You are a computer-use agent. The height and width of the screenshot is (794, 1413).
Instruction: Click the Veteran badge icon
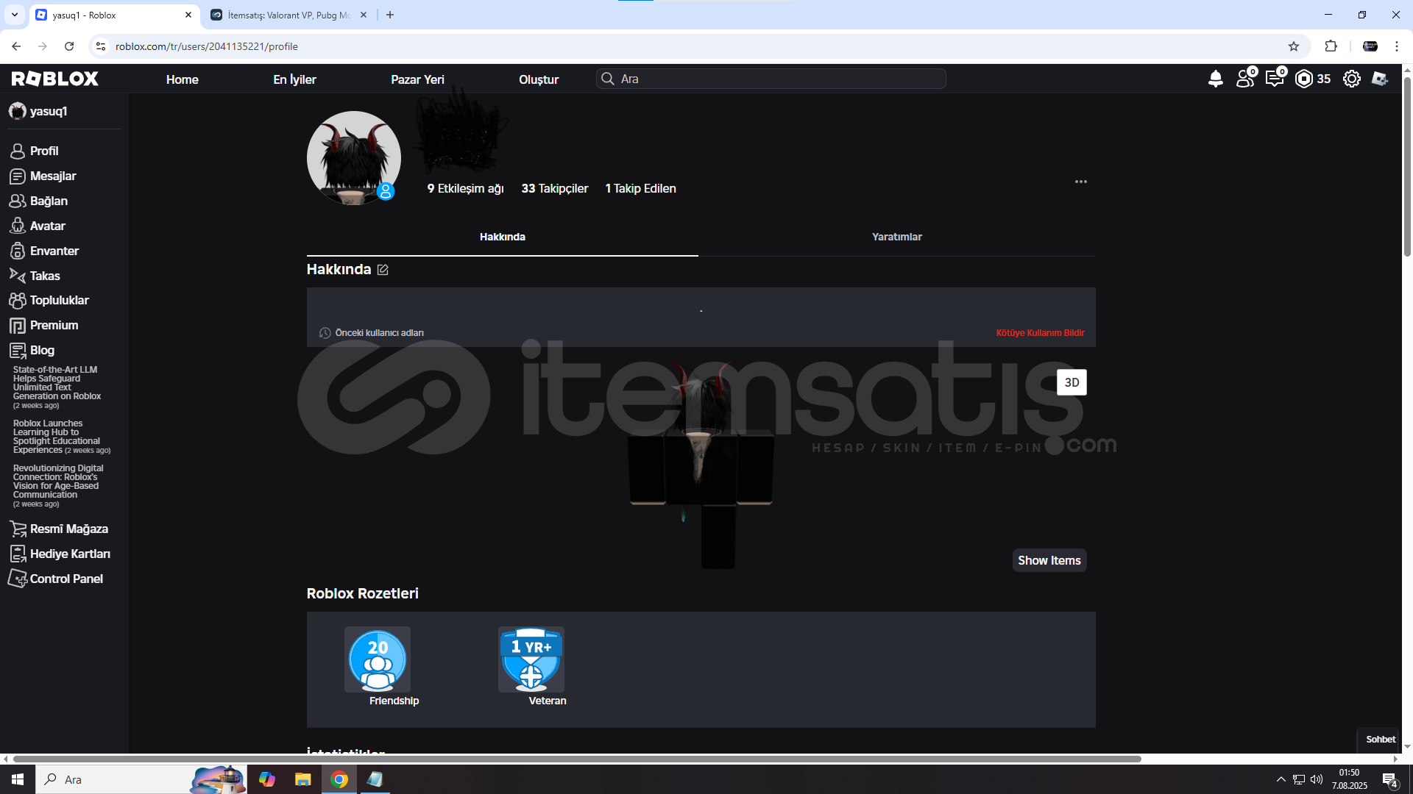coord(531,659)
